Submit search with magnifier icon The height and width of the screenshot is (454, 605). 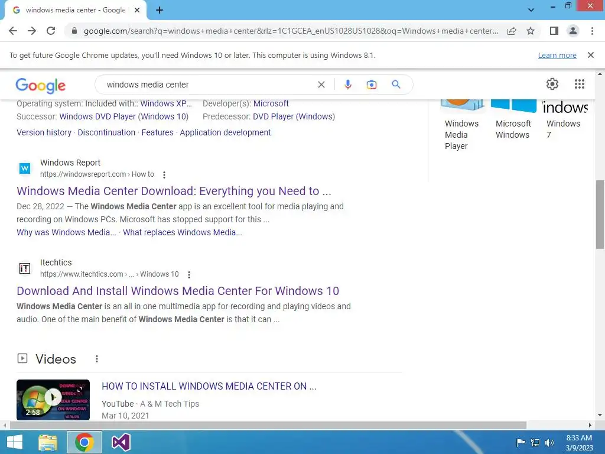point(396,85)
